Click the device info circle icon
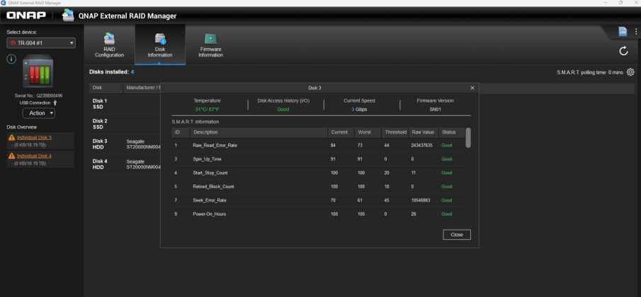 [x=11, y=59]
